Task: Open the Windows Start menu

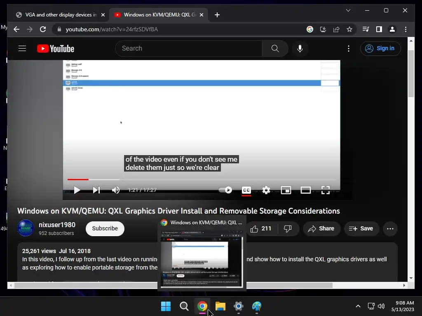Action: (x=166, y=306)
